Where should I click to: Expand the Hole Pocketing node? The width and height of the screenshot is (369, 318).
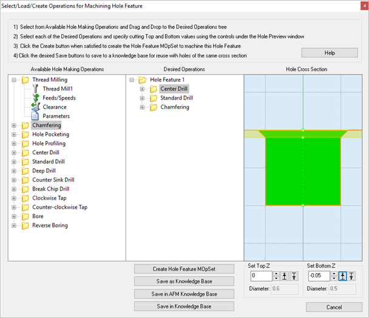click(14, 134)
